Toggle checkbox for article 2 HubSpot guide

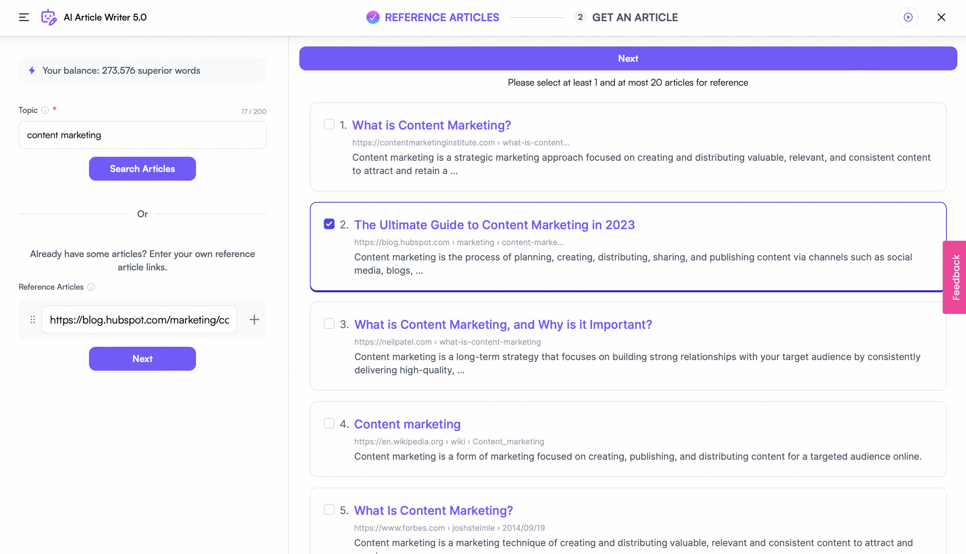point(328,224)
